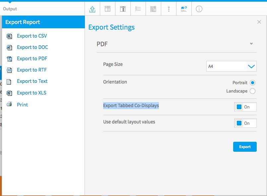Select Export to Text
Viewport: 267px width, 196px height.
[32, 81]
